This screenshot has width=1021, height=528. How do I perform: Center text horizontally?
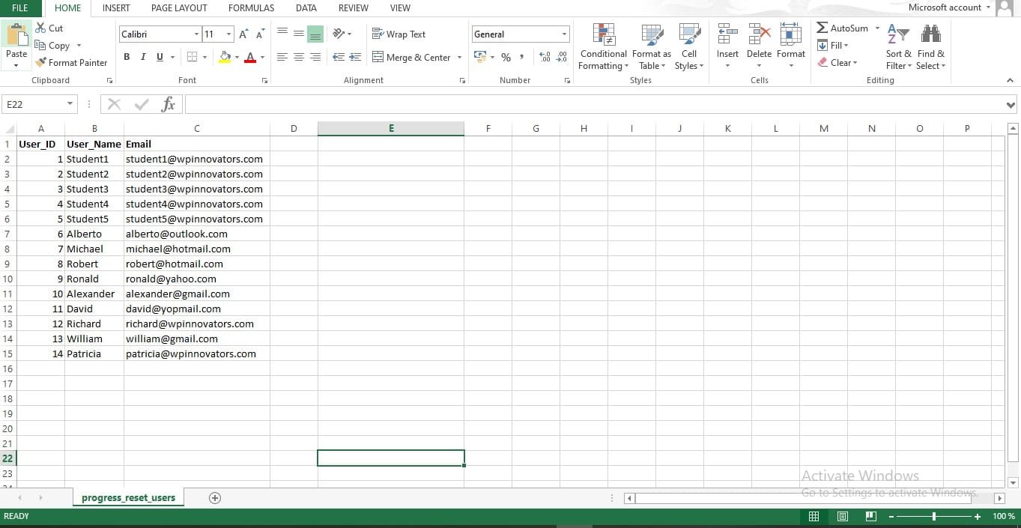coord(299,57)
